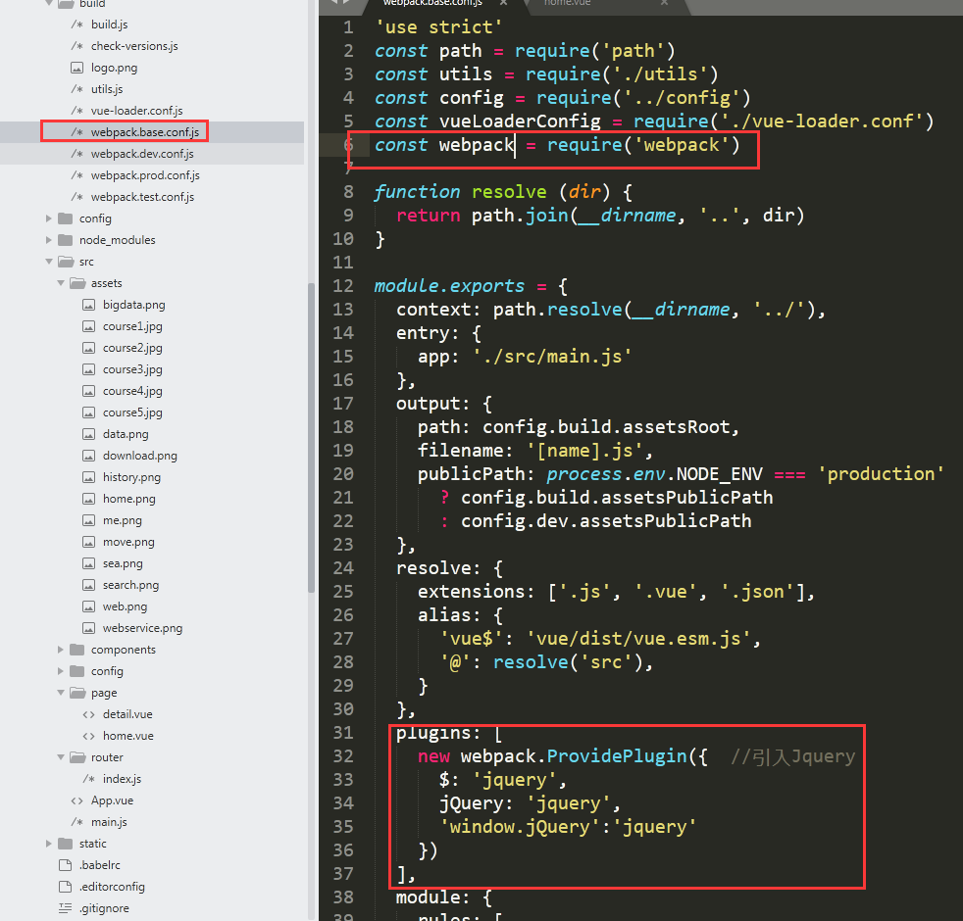
Task: Open course4.jpg in assets
Action: (132, 391)
